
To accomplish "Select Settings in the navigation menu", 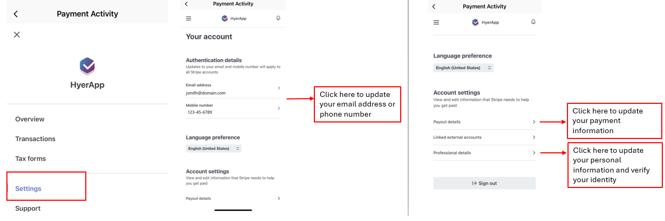I will (x=28, y=189).
